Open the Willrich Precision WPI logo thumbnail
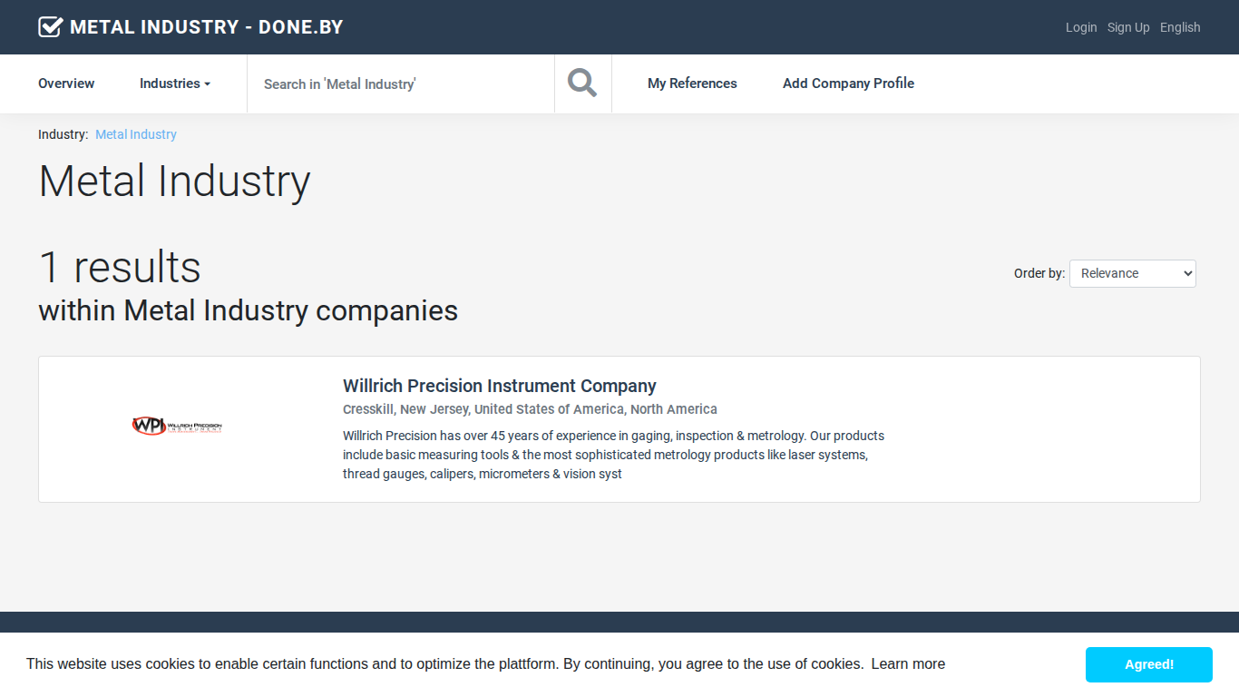This screenshot has height=697, width=1239. 177,426
